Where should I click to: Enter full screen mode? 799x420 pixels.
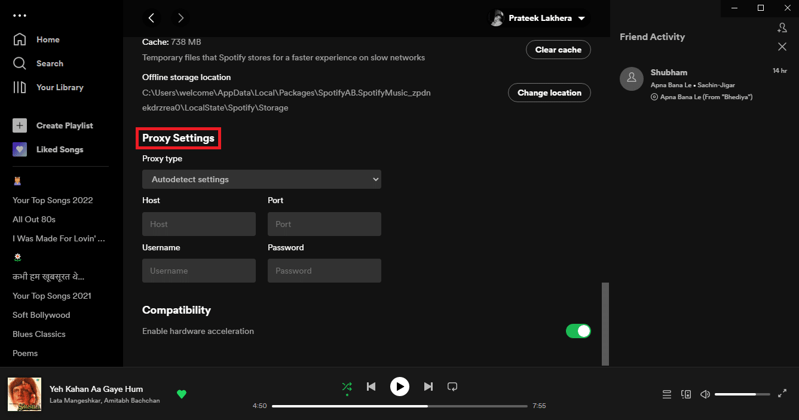(x=782, y=394)
